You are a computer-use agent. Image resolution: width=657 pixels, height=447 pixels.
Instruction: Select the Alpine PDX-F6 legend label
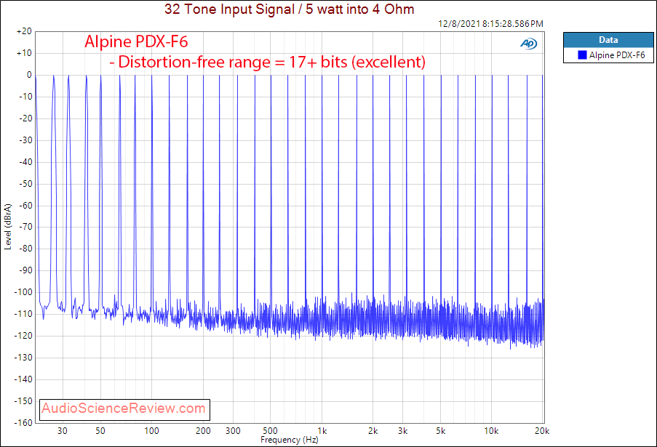pos(617,55)
